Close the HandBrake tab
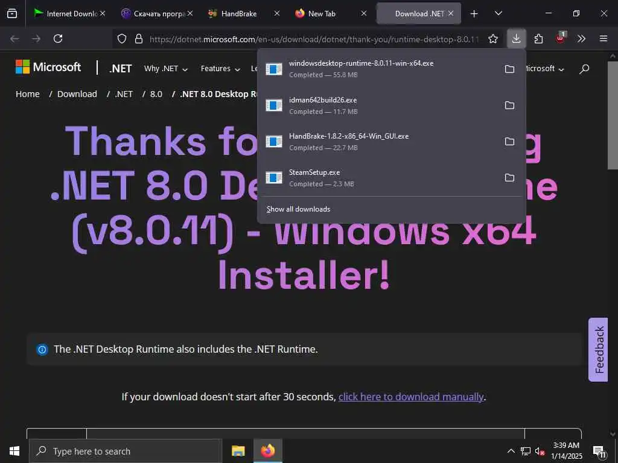Screen dimensions: 618x463 click(x=276, y=13)
